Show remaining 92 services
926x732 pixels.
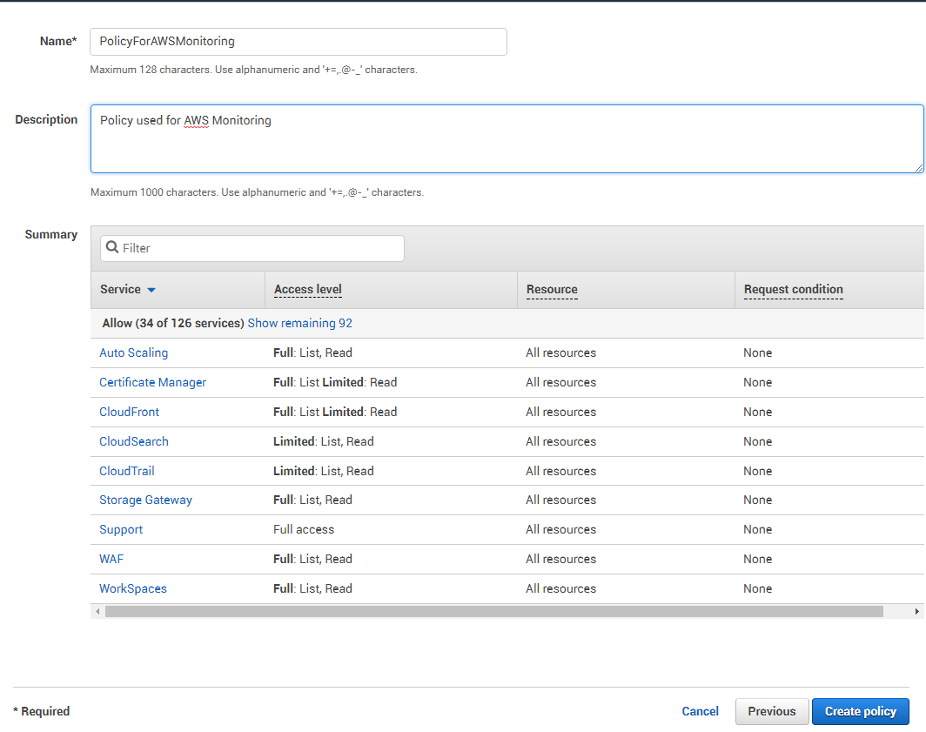[x=300, y=323]
